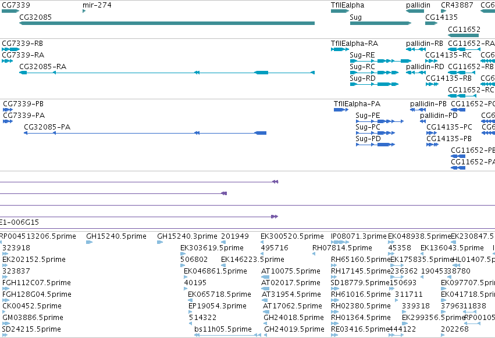
Task: Select the CG11652 gene bar
Action: [463, 35]
